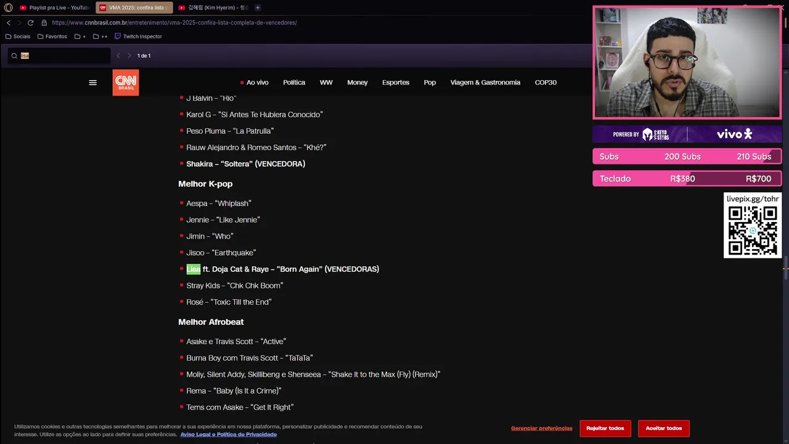Viewport: 789px width, 444px height.
Task: Open a new browser tab
Action: click(x=258, y=7)
